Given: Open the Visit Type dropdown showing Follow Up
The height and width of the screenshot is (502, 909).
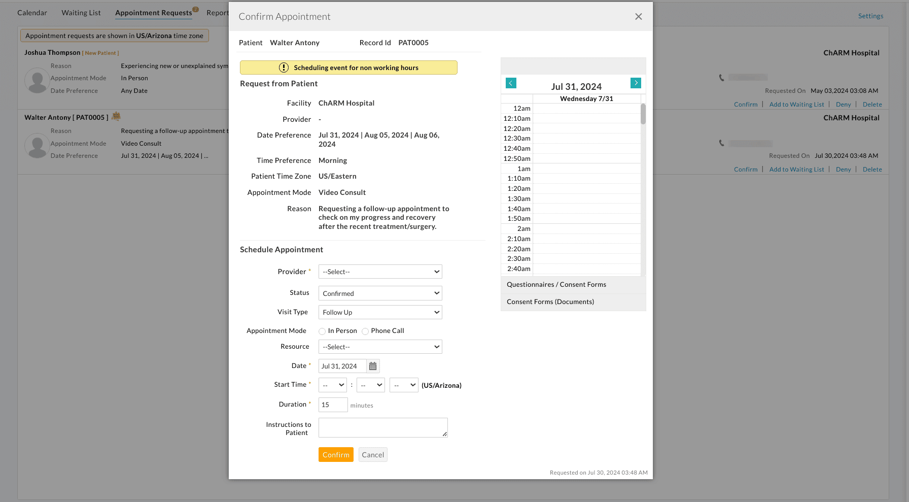Looking at the screenshot, I should [x=379, y=312].
